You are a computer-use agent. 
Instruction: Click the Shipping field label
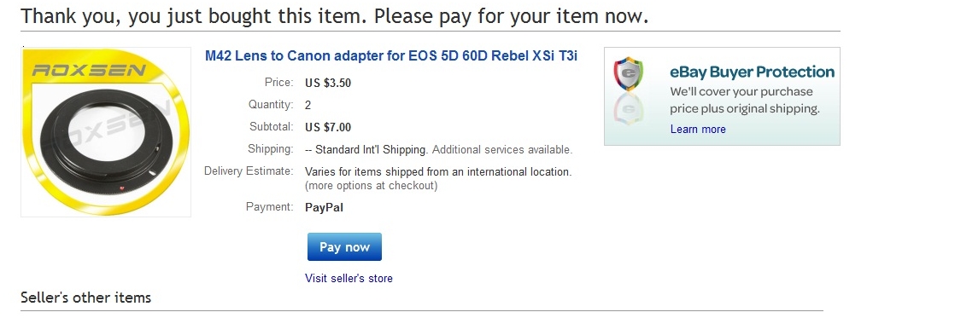click(271, 149)
